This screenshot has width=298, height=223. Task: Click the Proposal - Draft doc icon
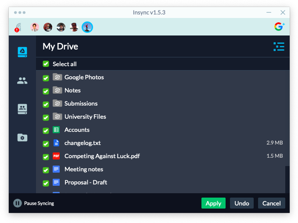pyautogui.click(x=56, y=182)
